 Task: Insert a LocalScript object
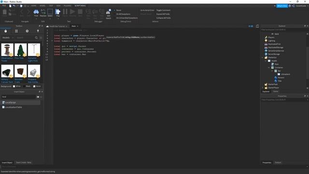(21, 102)
